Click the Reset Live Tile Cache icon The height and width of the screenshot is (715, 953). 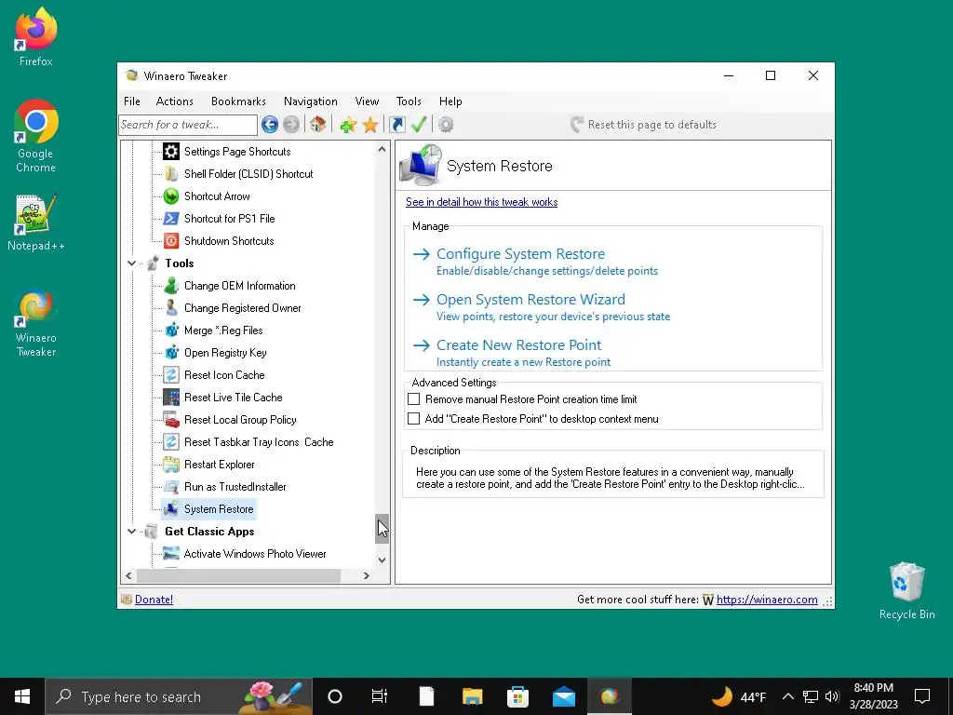pyautogui.click(x=171, y=397)
